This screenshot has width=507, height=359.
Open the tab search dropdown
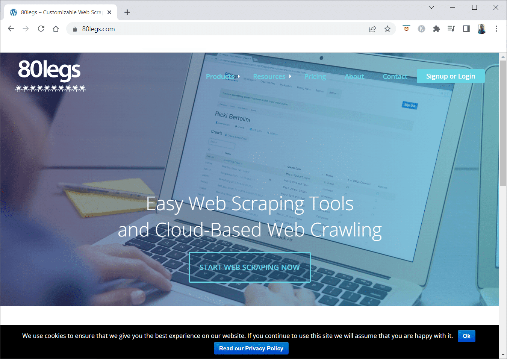tap(431, 8)
